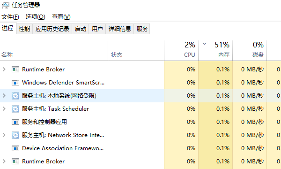Click the gear icon of 服务主机: 本地系统(网络受限)
Image resolution: width=281 pixels, height=169 pixels.
[x=15, y=96]
